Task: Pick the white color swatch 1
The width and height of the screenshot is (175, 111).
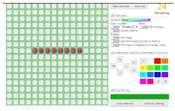Action: pyautogui.click(x=150, y=61)
